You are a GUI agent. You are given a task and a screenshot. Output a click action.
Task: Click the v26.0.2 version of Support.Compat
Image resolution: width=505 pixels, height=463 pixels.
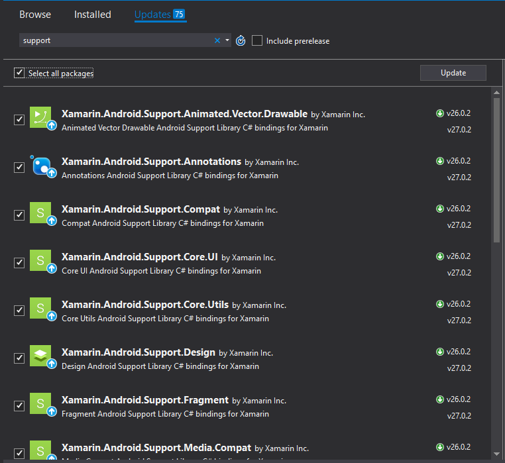[x=459, y=209]
